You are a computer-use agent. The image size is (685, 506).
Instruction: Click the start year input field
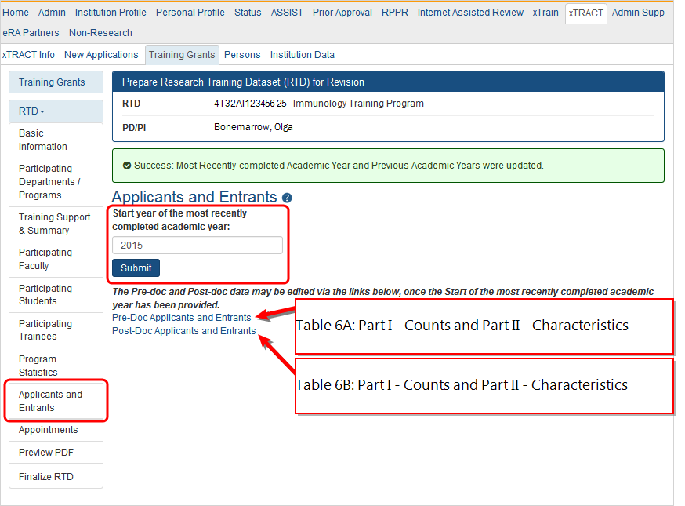click(198, 246)
